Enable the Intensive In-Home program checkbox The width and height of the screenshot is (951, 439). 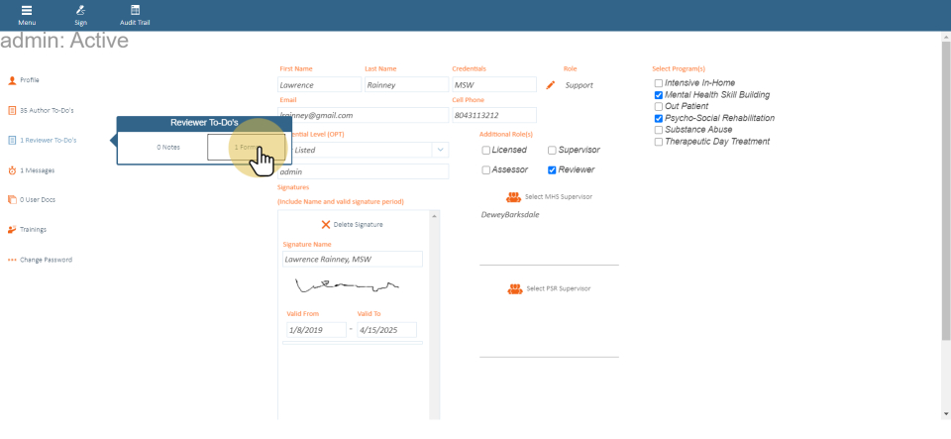(659, 83)
